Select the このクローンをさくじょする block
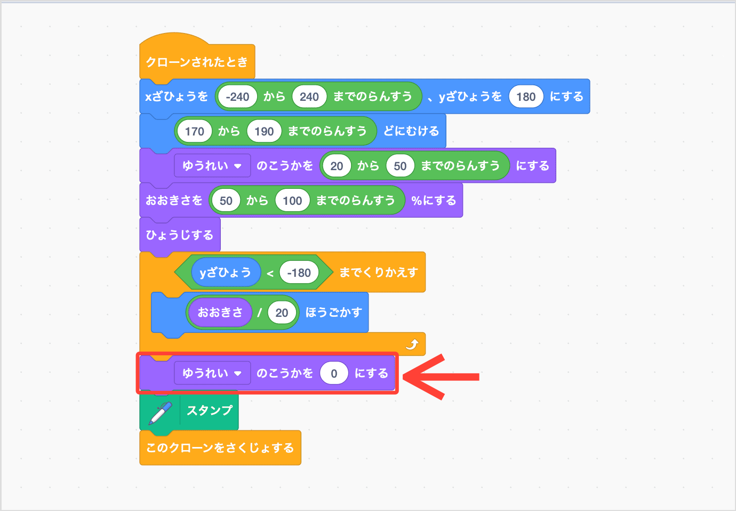This screenshot has height=511, width=736. point(220,448)
